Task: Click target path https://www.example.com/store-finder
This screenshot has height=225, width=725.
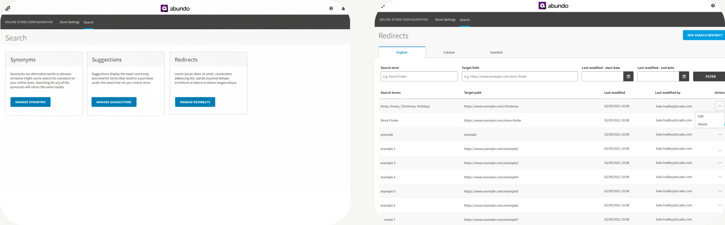Action: [x=493, y=120]
